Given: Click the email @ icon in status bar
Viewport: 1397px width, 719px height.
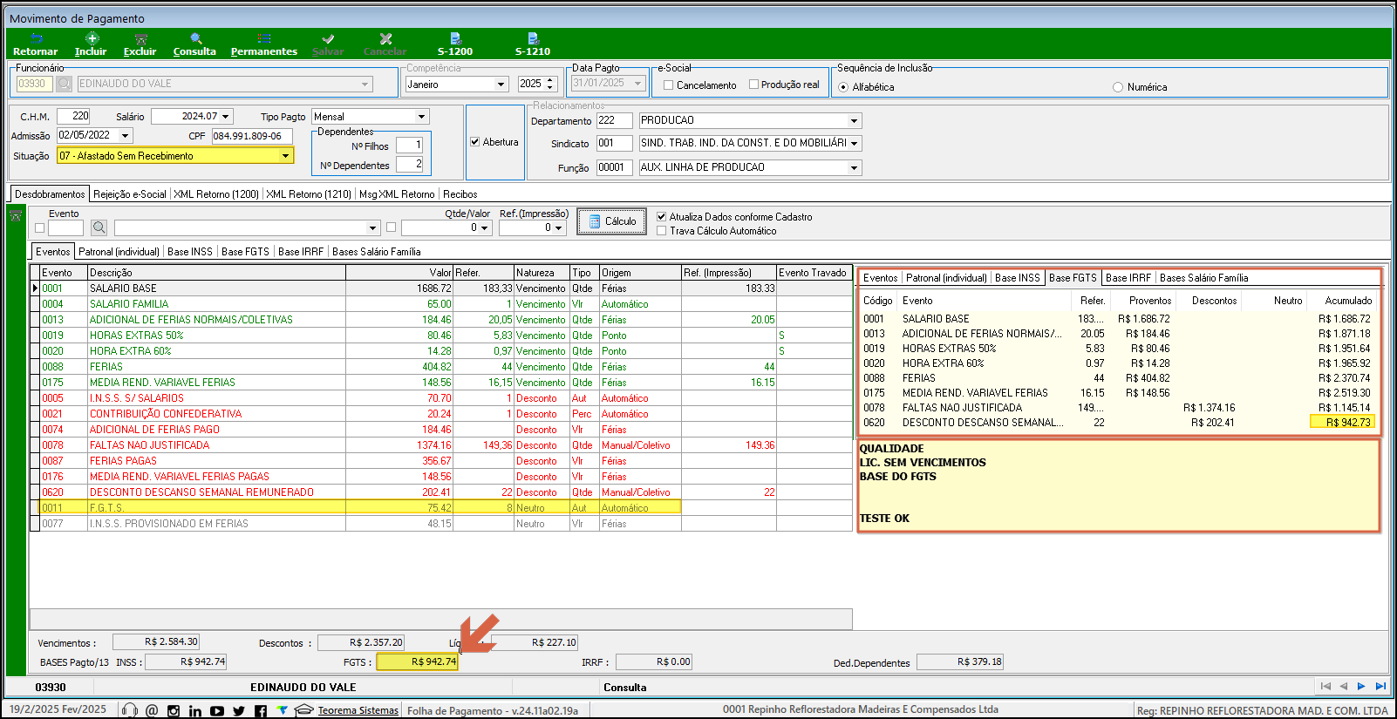Looking at the screenshot, I should [152, 710].
